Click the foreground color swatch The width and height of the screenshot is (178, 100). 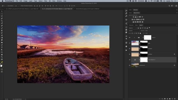1,66
